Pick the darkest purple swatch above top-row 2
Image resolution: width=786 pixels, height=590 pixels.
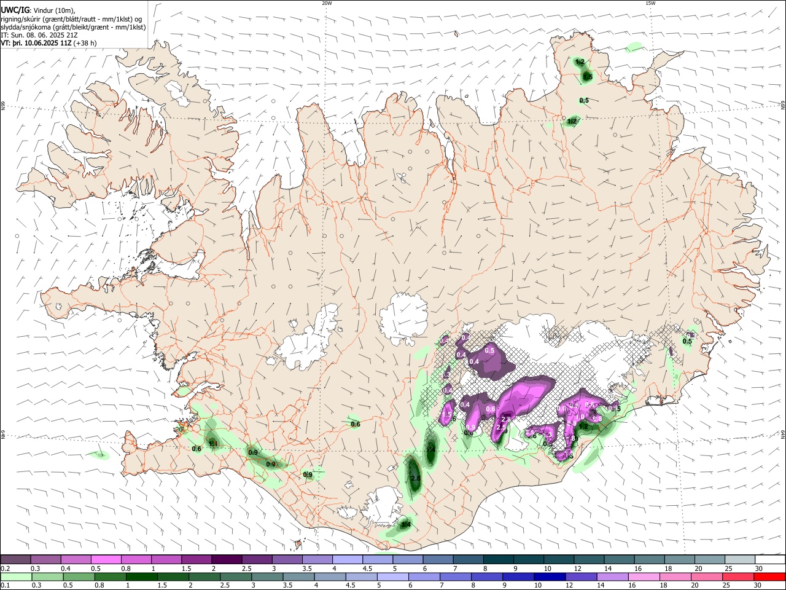(x=227, y=560)
